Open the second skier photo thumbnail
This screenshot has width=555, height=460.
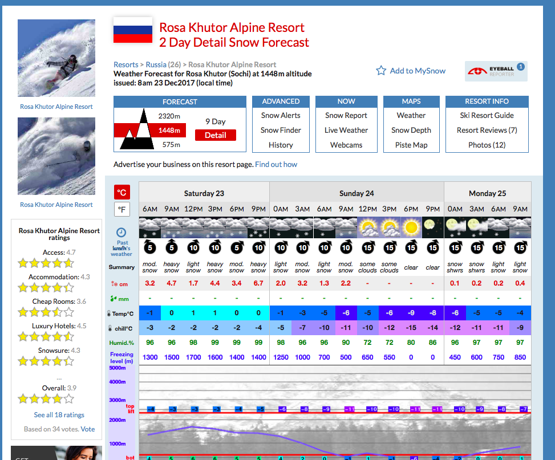56,156
